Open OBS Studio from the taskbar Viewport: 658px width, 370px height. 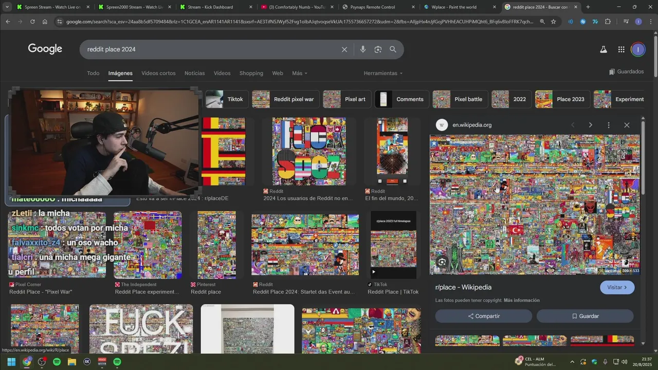42,362
